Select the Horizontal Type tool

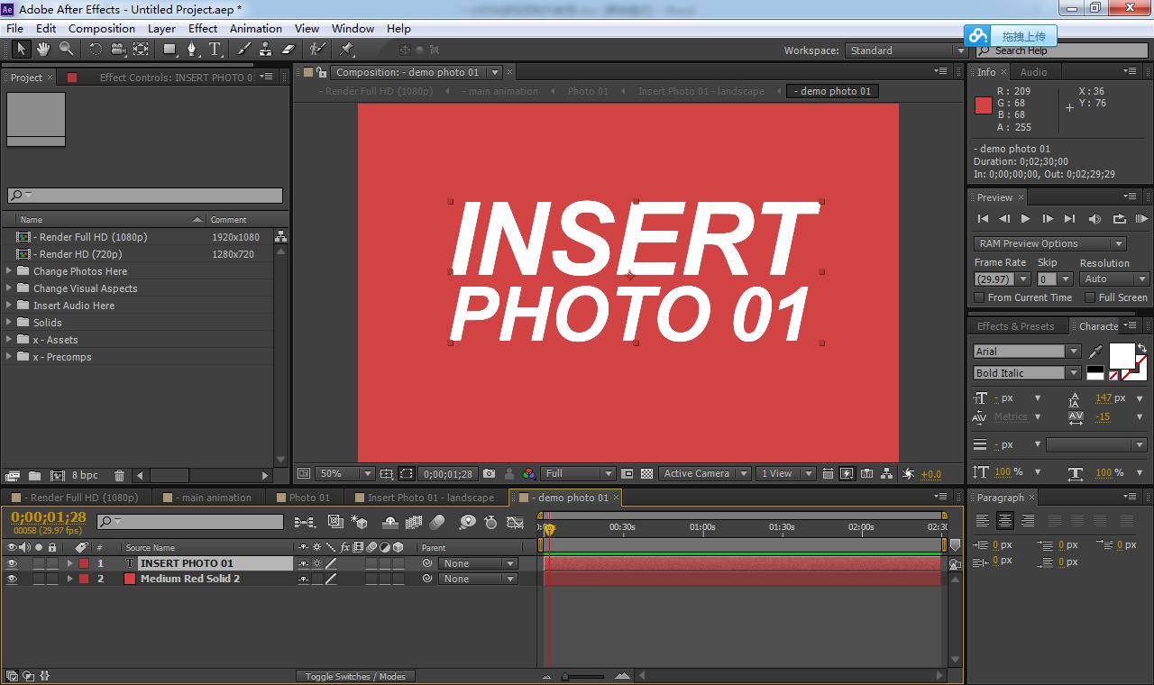(x=215, y=50)
